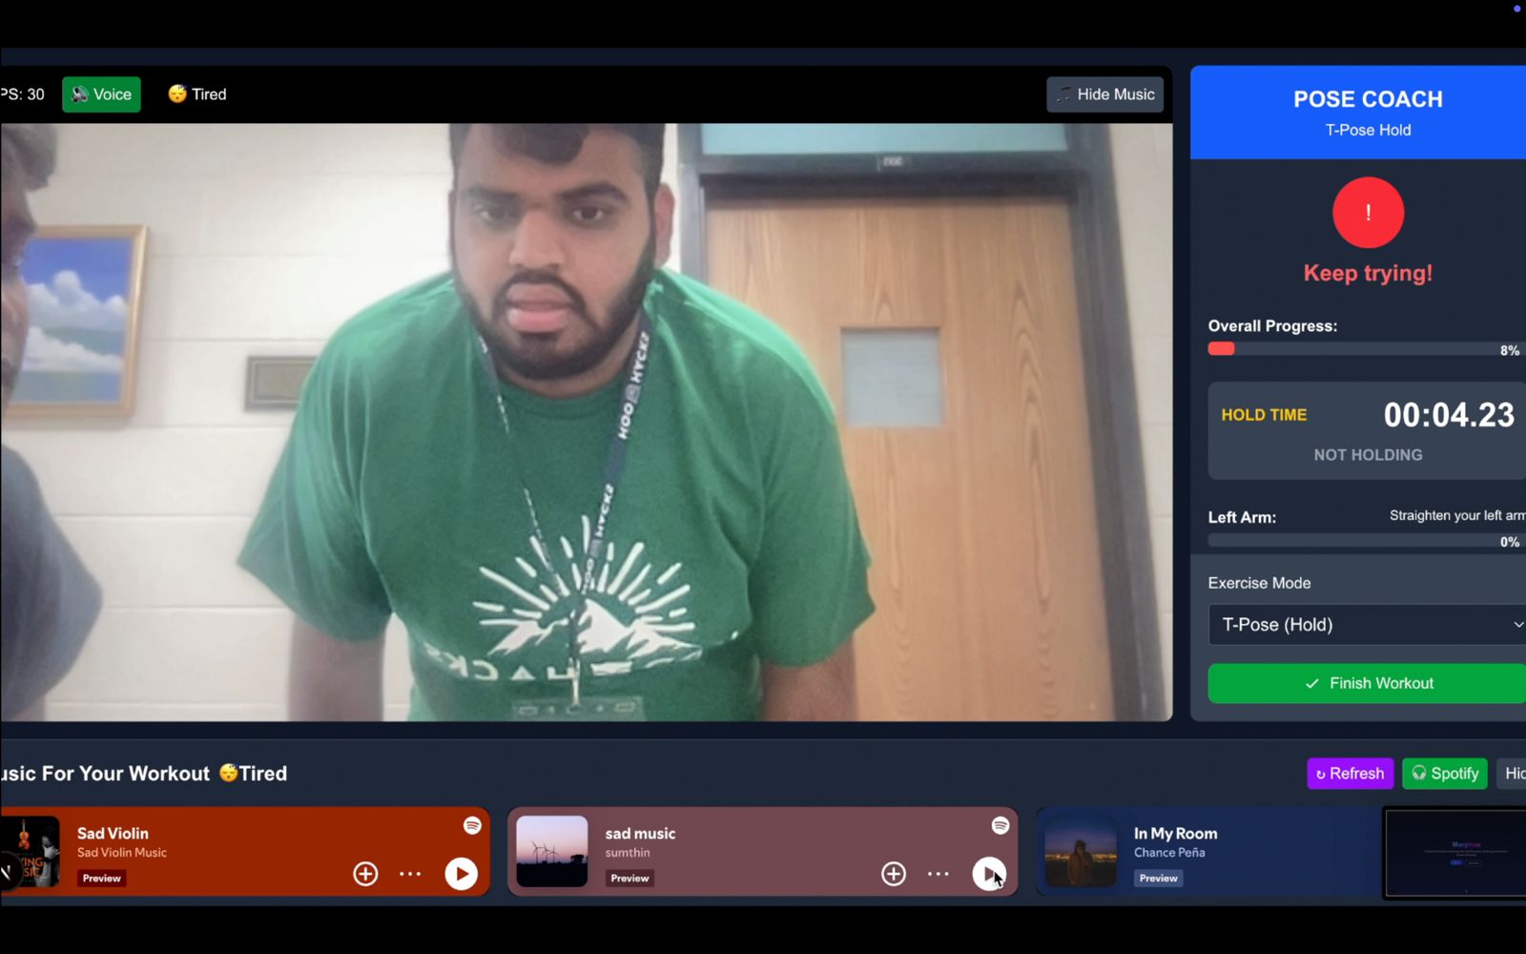The height and width of the screenshot is (954, 1526).
Task: Click the webcam video feed
Action: pyautogui.click(x=587, y=422)
